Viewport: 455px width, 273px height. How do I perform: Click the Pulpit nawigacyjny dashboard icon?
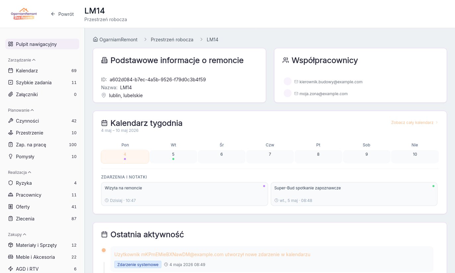point(11,44)
